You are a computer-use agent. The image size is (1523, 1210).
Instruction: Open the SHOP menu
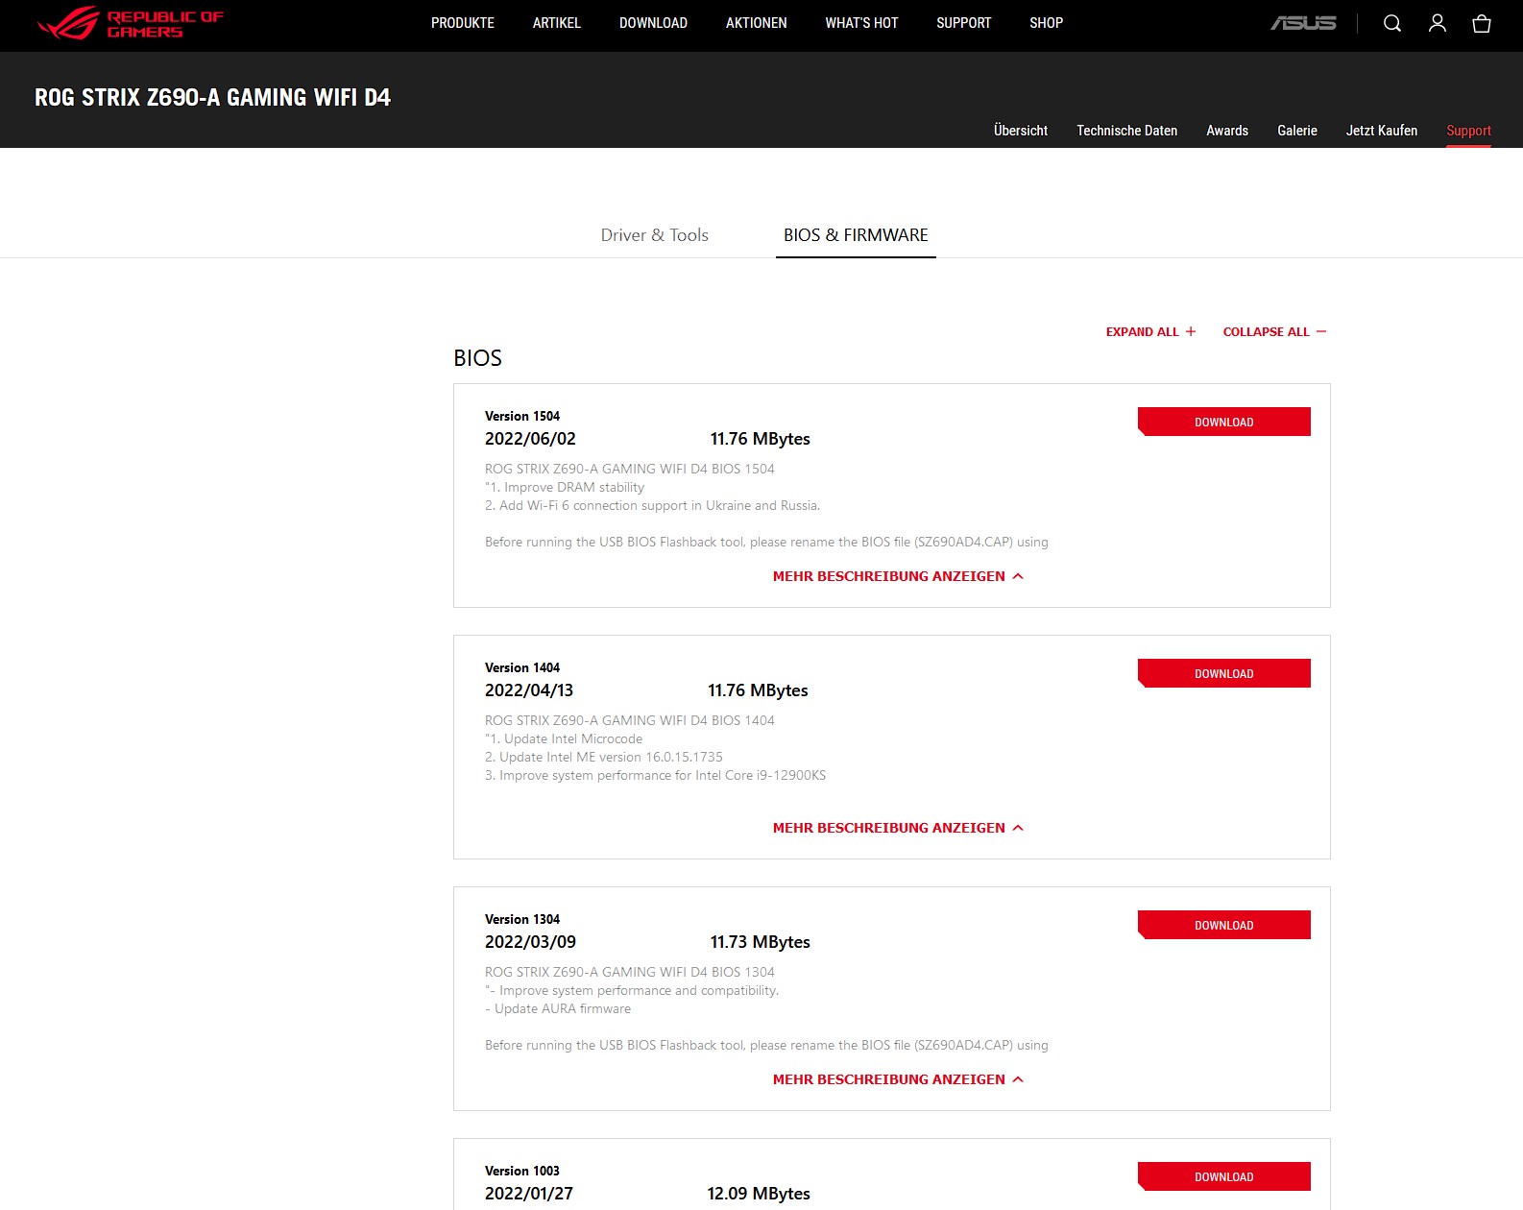point(1046,23)
